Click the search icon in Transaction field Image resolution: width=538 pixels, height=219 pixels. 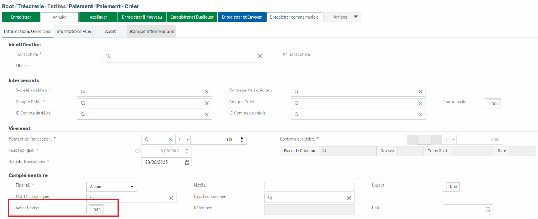coord(108,56)
